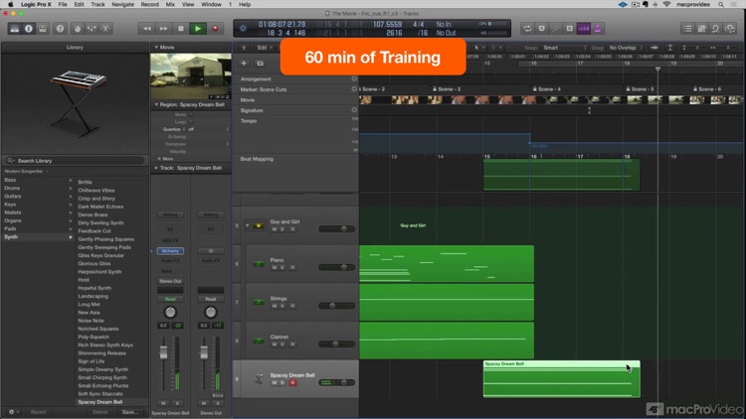Click the Stop transport button
Image resolution: width=746 pixels, height=419 pixels.
point(181,29)
